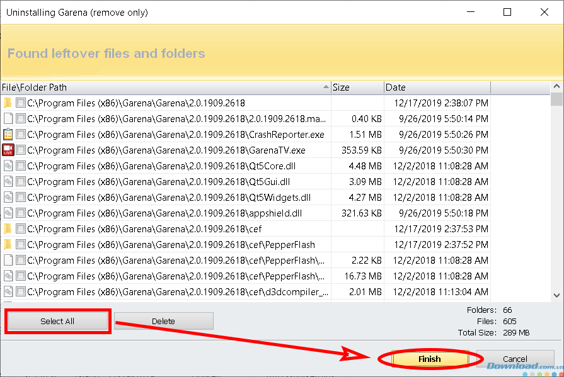Check the d3dcompiler file checkbox
564x377 pixels.
(21, 292)
